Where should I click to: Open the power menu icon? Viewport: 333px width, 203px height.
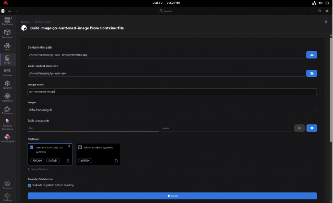(x=327, y=3)
